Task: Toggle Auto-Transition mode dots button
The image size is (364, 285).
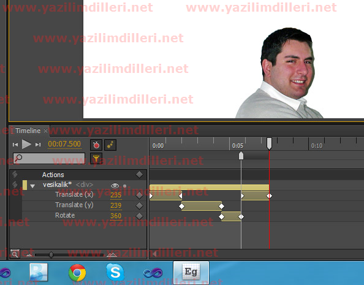Action: (110, 145)
